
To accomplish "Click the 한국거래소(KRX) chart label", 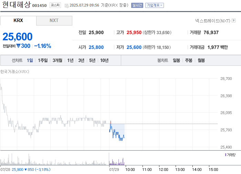I will point(15,72).
